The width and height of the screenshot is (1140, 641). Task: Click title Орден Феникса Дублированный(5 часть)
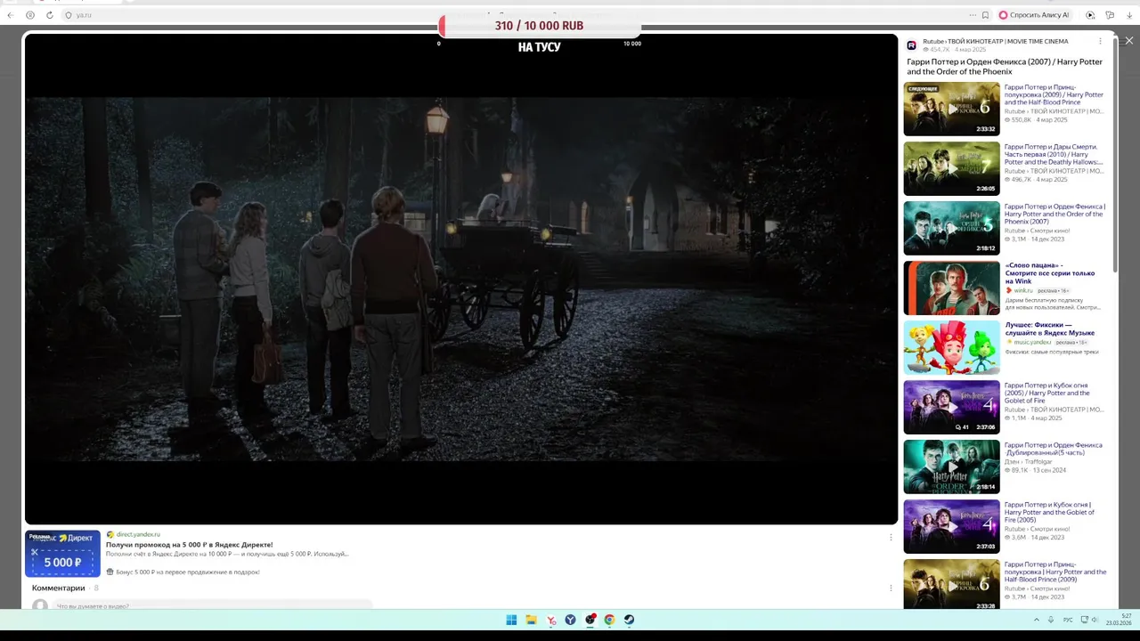click(1054, 449)
